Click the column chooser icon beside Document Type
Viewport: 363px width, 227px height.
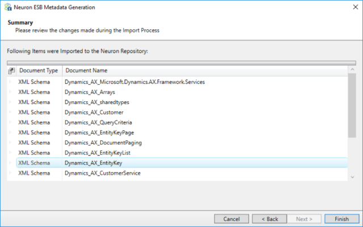point(11,71)
